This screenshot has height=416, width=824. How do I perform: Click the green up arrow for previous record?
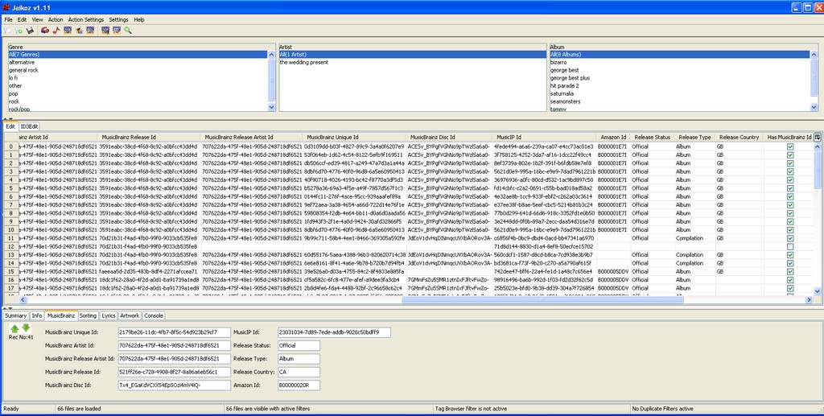click(x=14, y=327)
